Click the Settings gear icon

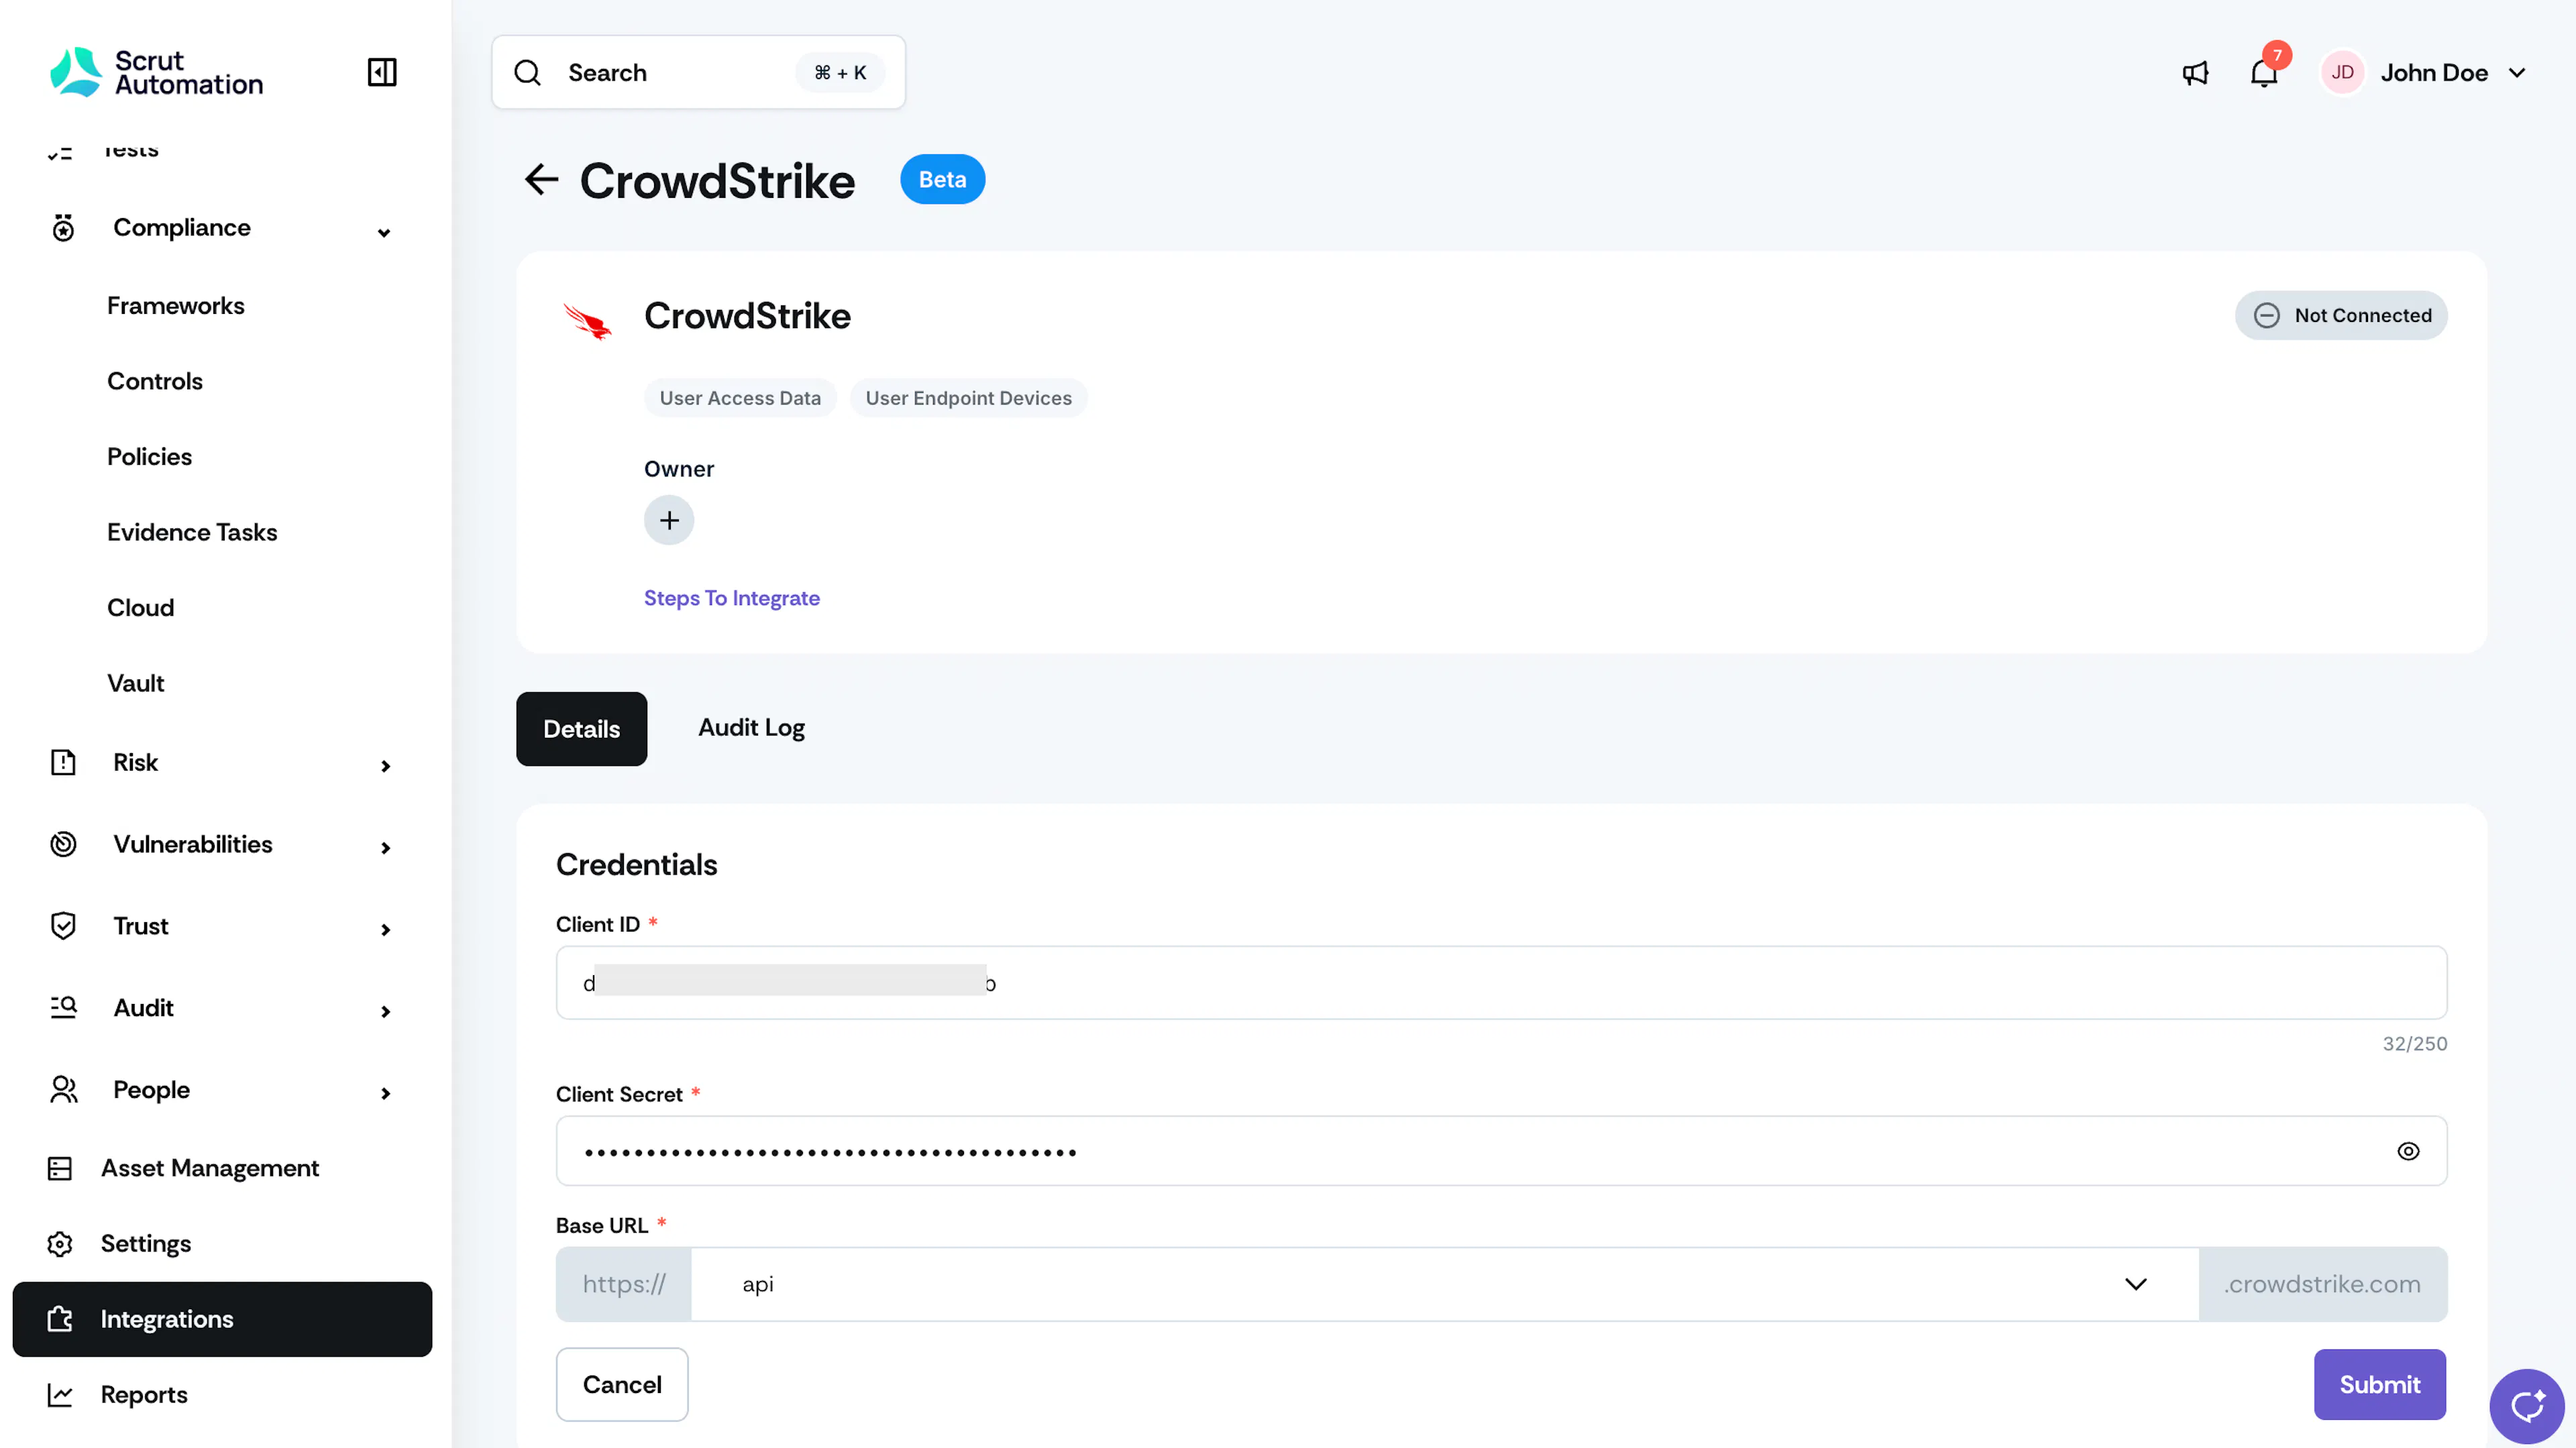click(60, 1244)
